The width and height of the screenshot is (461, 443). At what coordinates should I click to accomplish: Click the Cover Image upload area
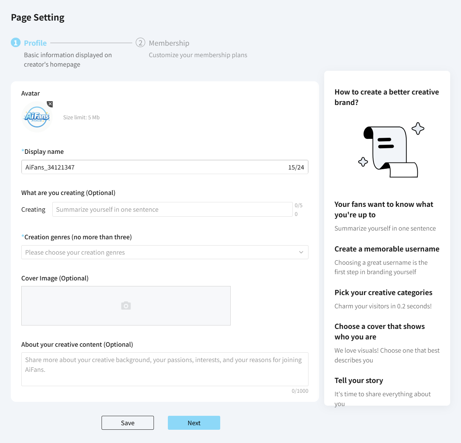[126, 306]
